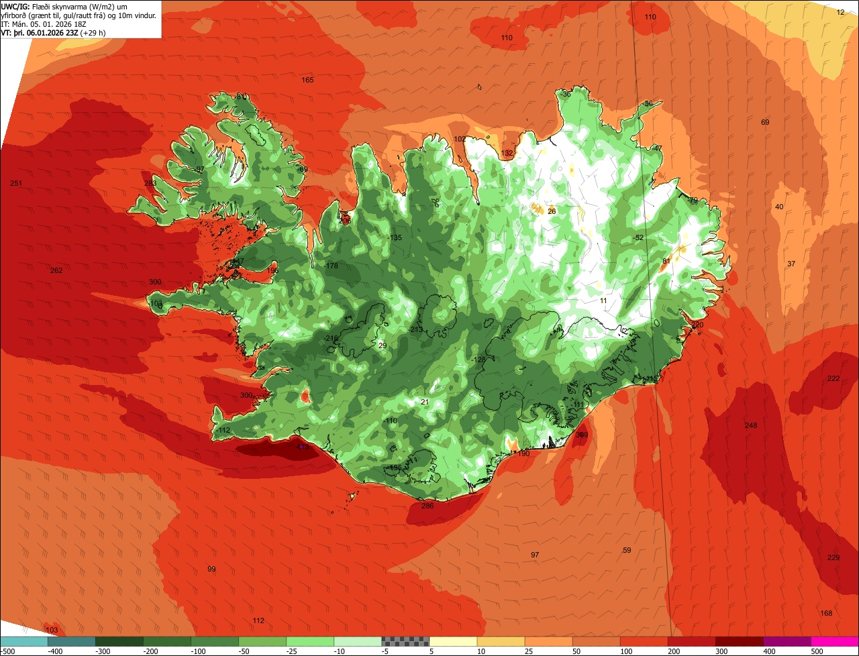
Task: Select the magenta swatch right of the 500 label
Action: [x=835, y=641]
